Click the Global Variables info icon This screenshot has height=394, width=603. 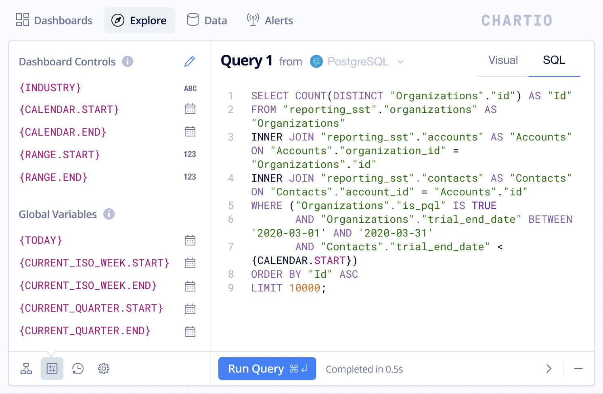click(109, 214)
